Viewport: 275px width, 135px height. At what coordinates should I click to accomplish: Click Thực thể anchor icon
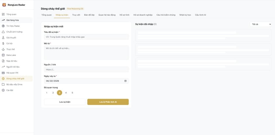[x=3, y=49]
